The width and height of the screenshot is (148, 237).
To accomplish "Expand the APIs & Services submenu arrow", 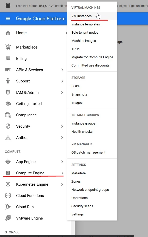I will pos(62,70).
